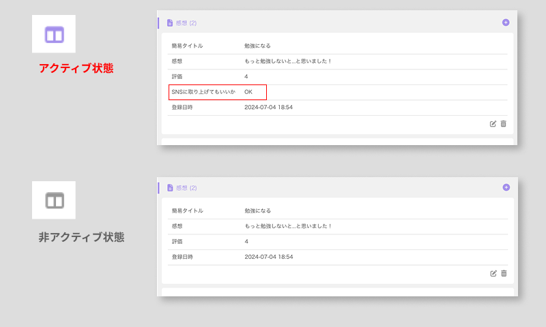546x327 pixels.
Task: Open the 感想 (2) heading in lower panel
Action: point(186,188)
